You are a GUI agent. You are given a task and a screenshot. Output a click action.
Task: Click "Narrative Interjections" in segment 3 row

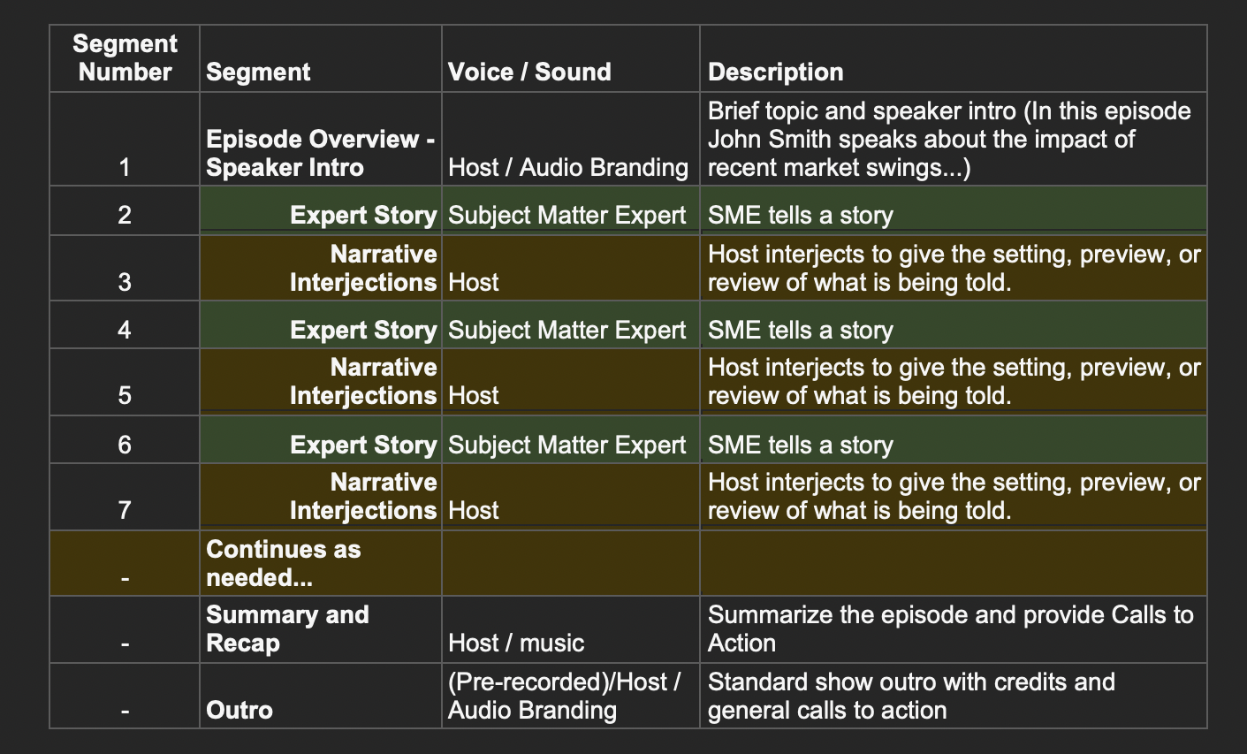click(321, 268)
